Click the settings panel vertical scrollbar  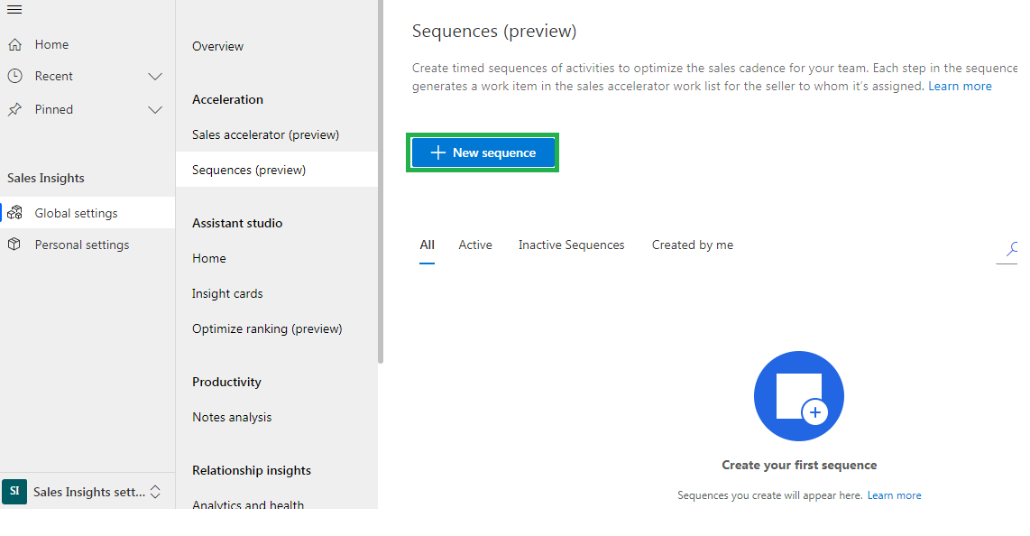pos(381,181)
